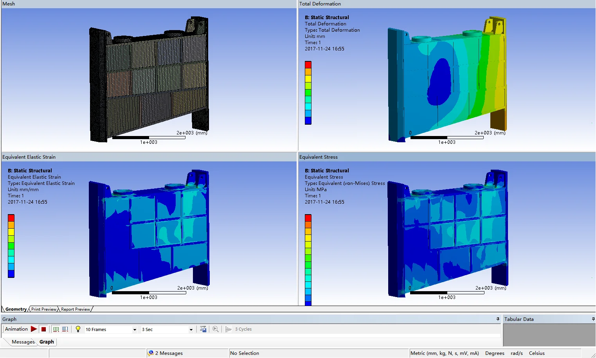Viewport: 596px width, 358px height.
Task: Select the Mesh viewport title bar
Action: (149, 4)
